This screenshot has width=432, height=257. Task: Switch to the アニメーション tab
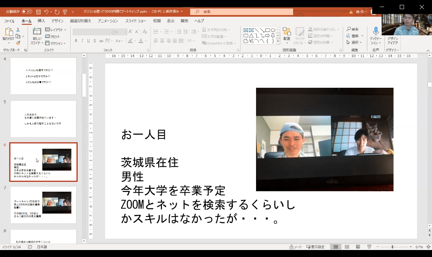(x=108, y=21)
